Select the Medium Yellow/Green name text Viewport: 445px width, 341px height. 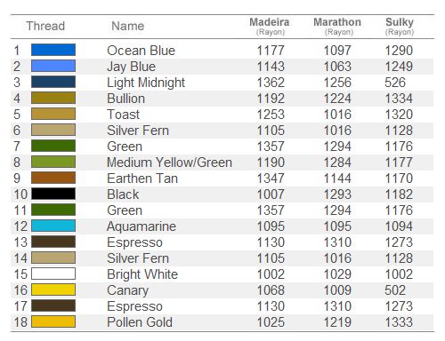click(169, 163)
